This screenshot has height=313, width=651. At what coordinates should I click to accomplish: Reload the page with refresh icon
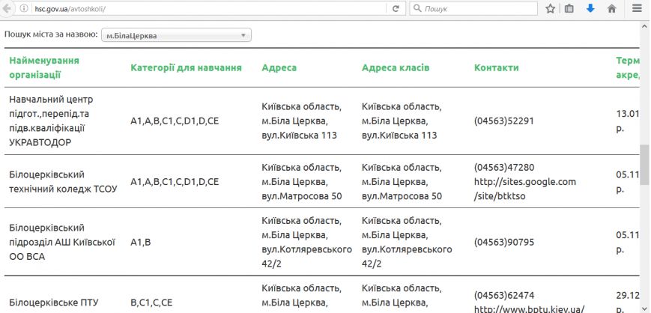point(396,8)
